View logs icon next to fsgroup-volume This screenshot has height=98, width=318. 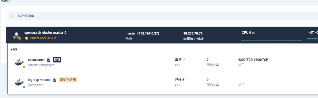(55, 80)
